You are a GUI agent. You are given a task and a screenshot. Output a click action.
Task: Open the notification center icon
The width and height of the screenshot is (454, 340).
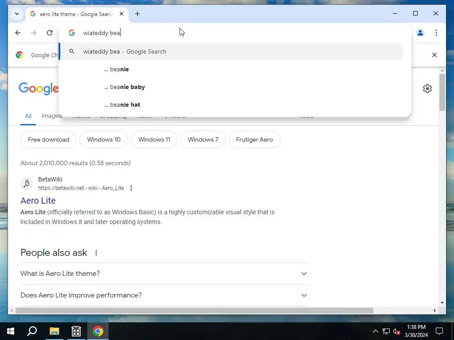439,331
